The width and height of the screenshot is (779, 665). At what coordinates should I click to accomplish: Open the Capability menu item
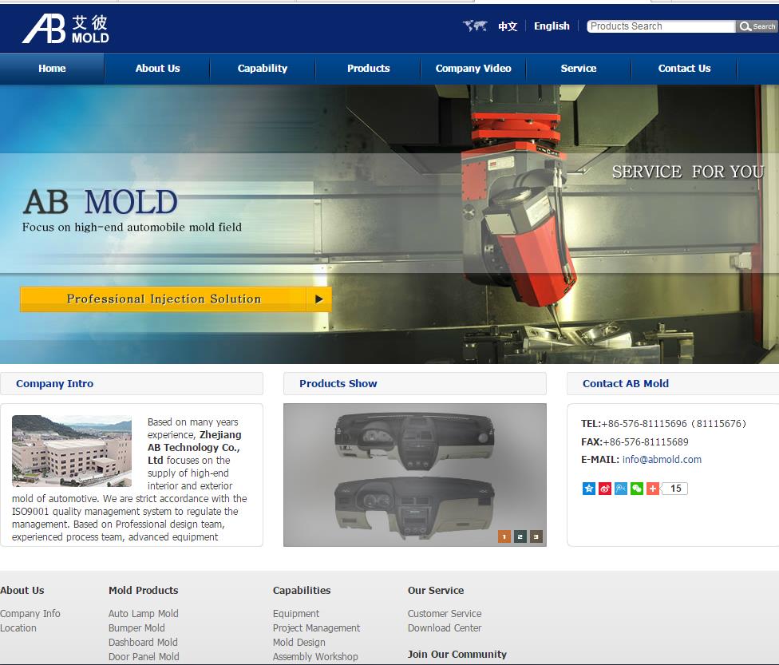tap(263, 69)
